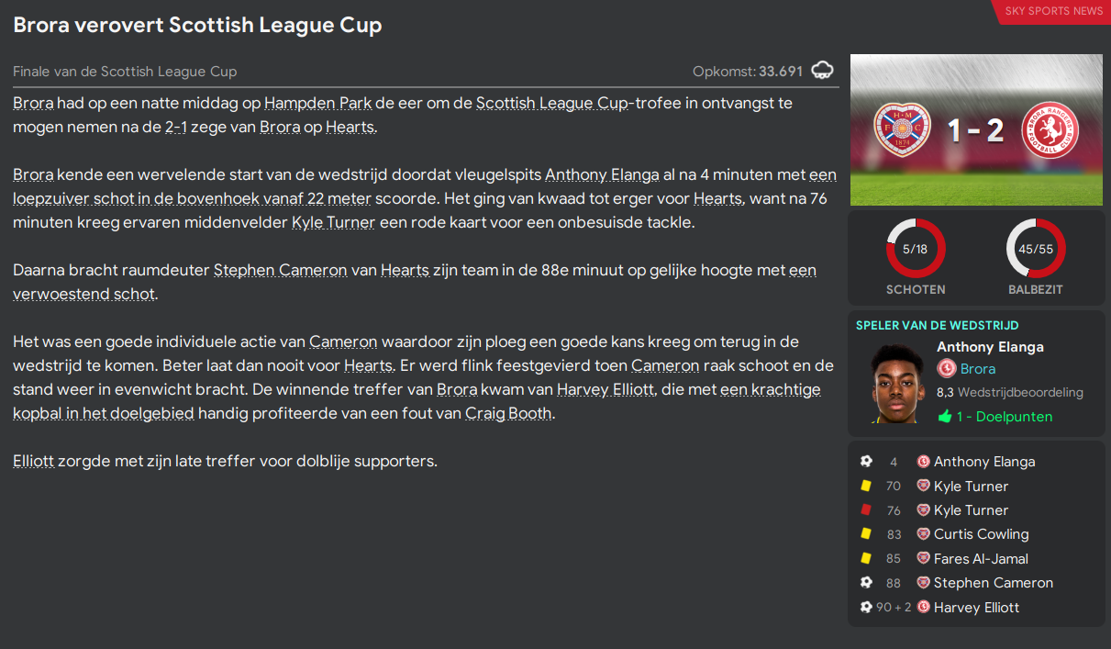Click the yellow card icon at minute 85
The width and height of the screenshot is (1111, 649).
pyautogui.click(x=866, y=558)
